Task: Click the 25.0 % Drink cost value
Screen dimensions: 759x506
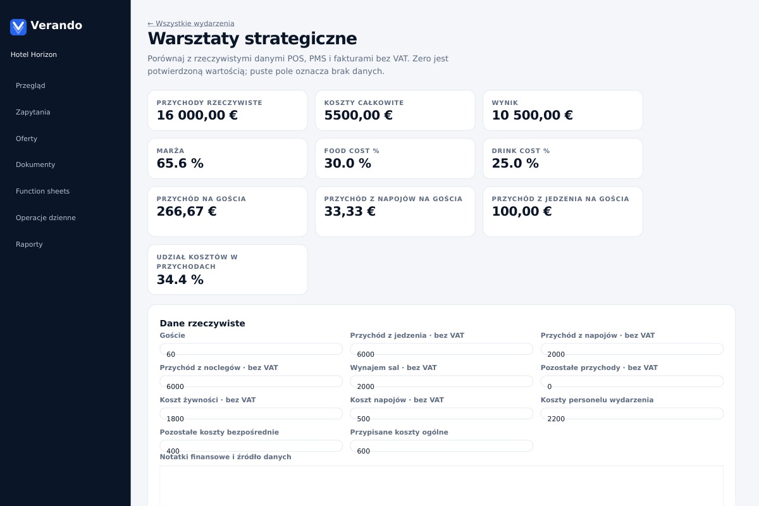Action: tap(515, 163)
